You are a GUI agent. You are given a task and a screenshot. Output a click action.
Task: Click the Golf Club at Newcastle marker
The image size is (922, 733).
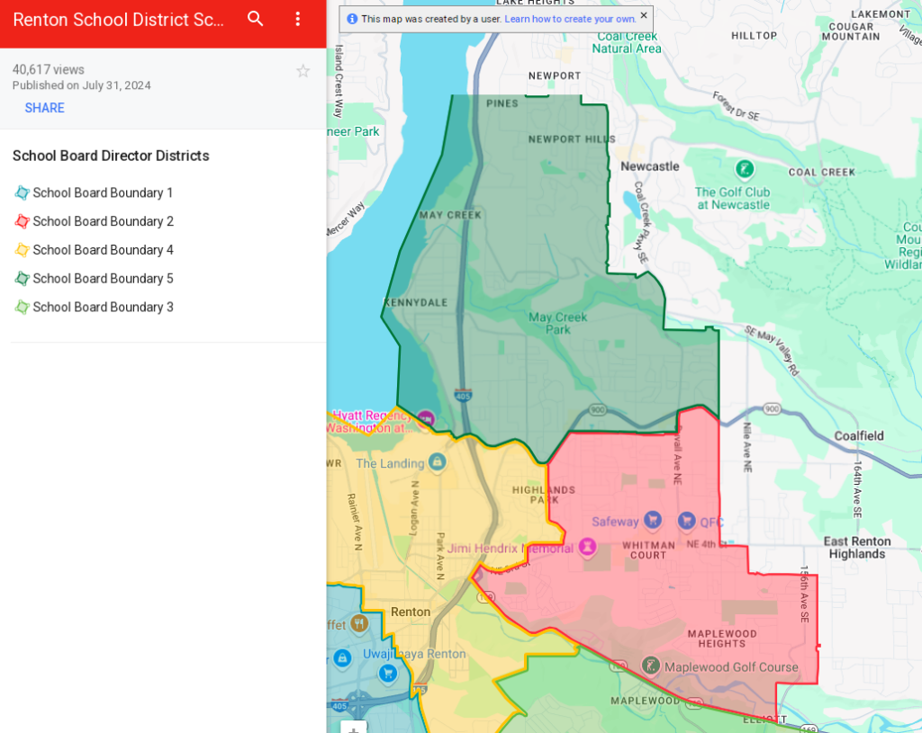coord(745,168)
